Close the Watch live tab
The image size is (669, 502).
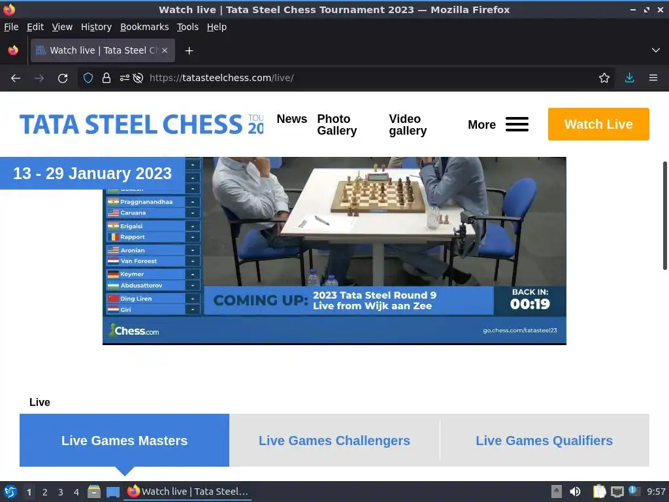165,50
